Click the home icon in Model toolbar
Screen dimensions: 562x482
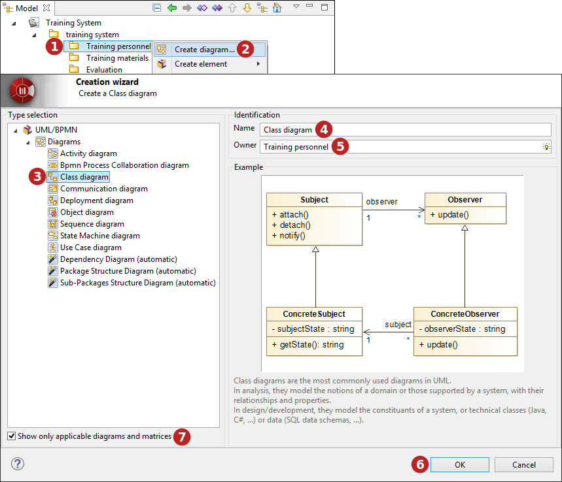tap(277, 8)
